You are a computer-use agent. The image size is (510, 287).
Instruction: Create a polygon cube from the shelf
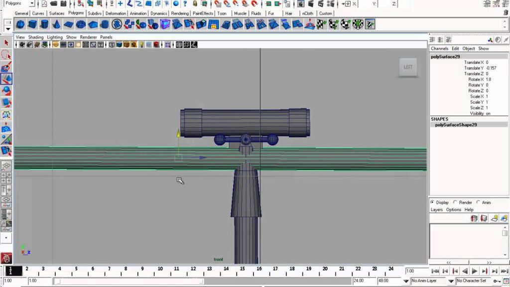(32, 24)
